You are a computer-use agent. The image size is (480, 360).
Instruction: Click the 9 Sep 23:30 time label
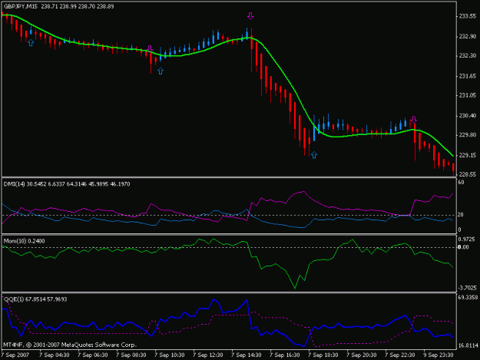439,355
